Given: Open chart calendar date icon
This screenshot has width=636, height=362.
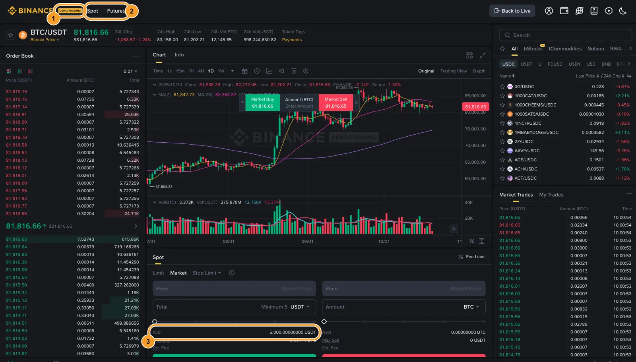Looking at the screenshot, I should [244, 71].
